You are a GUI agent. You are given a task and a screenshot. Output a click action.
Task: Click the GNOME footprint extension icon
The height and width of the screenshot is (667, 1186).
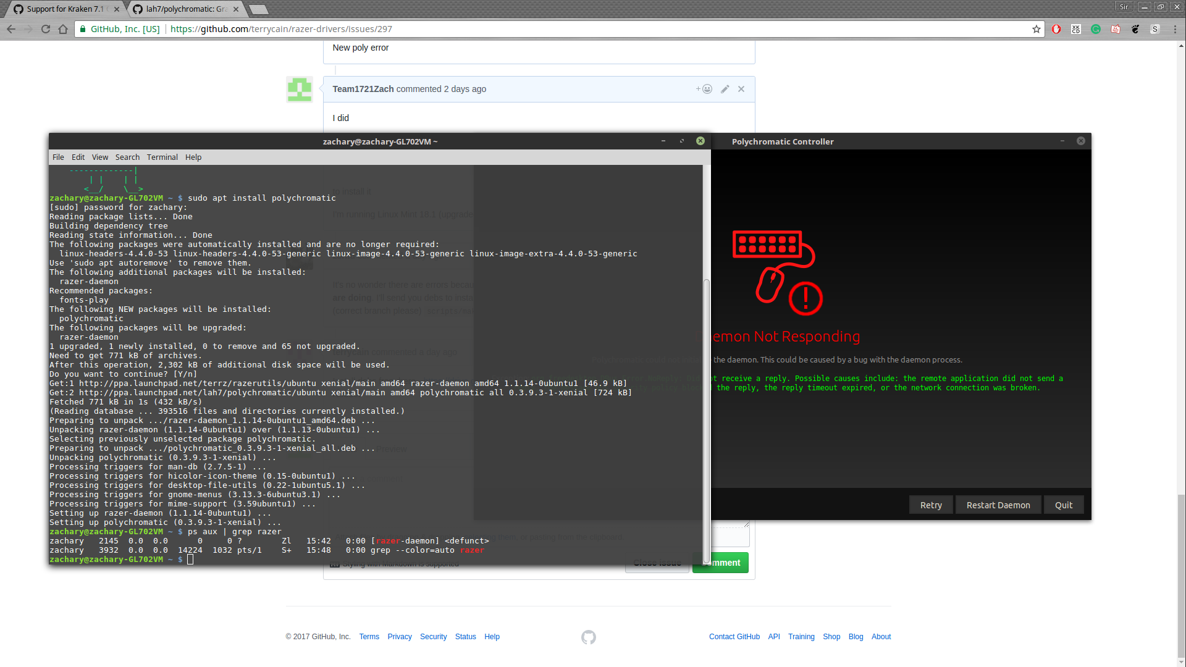point(1135,29)
